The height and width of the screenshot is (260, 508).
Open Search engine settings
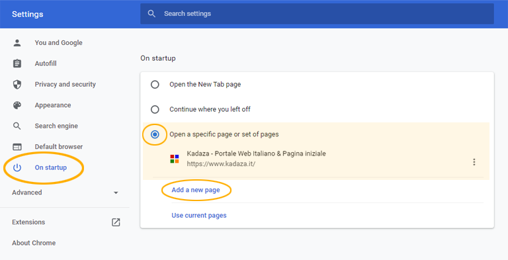[x=56, y=126]
